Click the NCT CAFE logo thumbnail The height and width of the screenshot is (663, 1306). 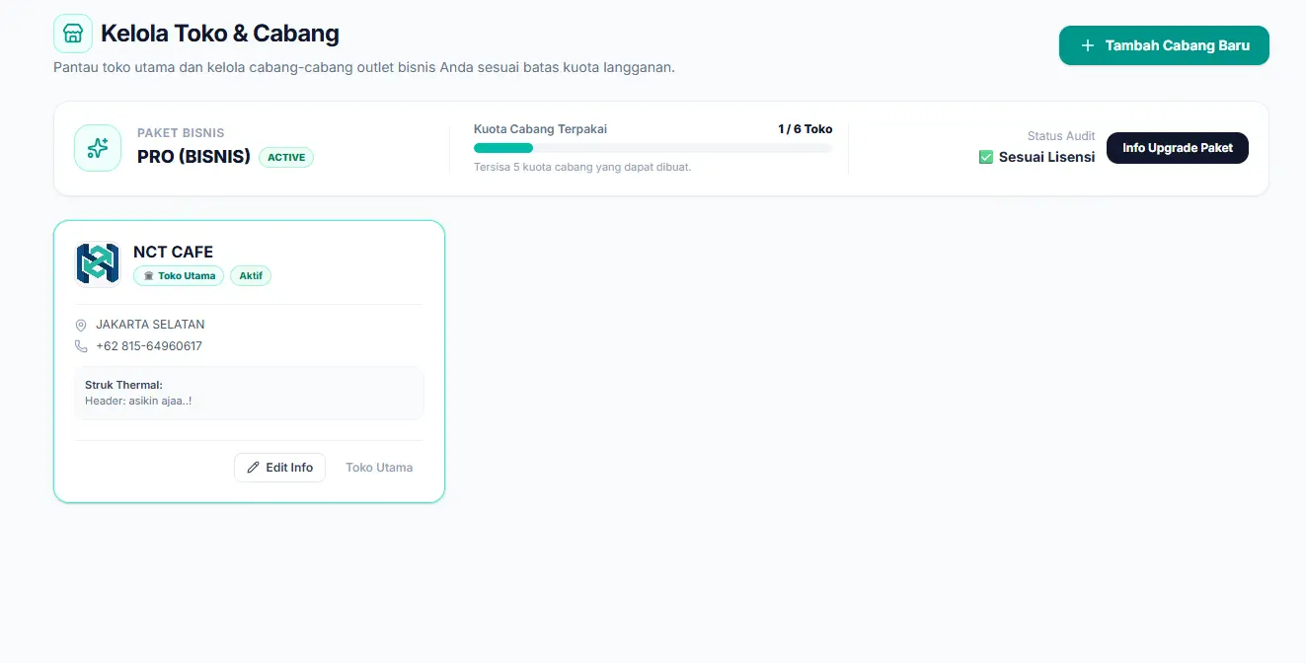coord(98,263)
